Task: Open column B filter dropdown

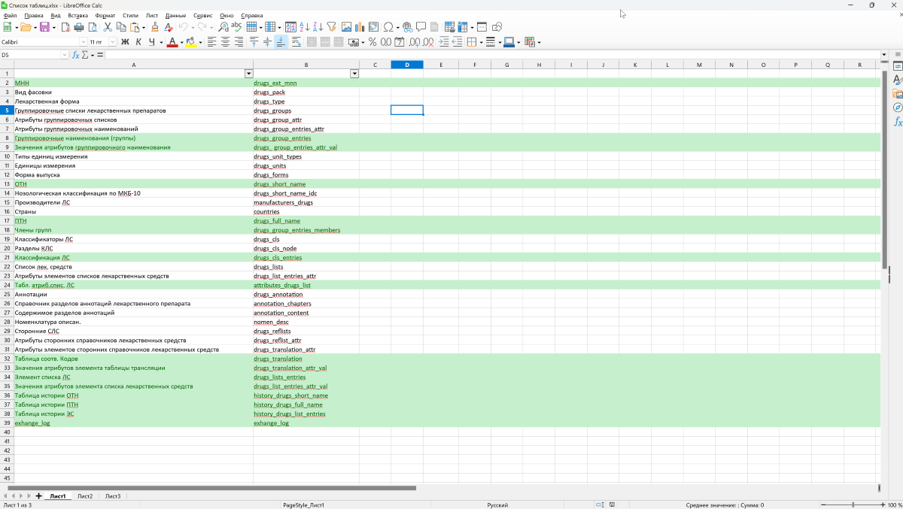Action: (354, 74)
